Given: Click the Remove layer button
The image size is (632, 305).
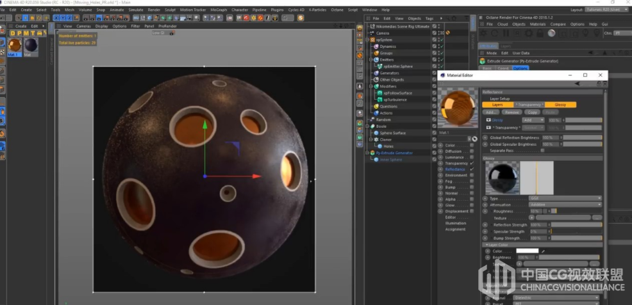Looking at the screenshot, I should coord(512,113).
